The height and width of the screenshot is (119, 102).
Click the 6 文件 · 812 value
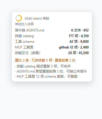(x=80, y=30)
